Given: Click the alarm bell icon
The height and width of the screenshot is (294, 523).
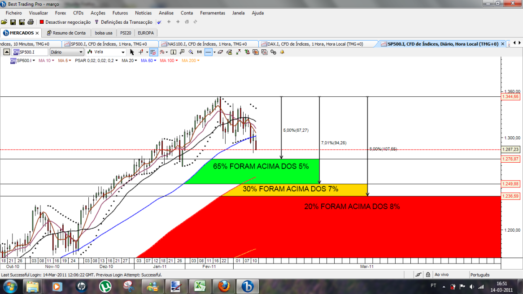Looking at the screenshot, I should pos(282,52).
